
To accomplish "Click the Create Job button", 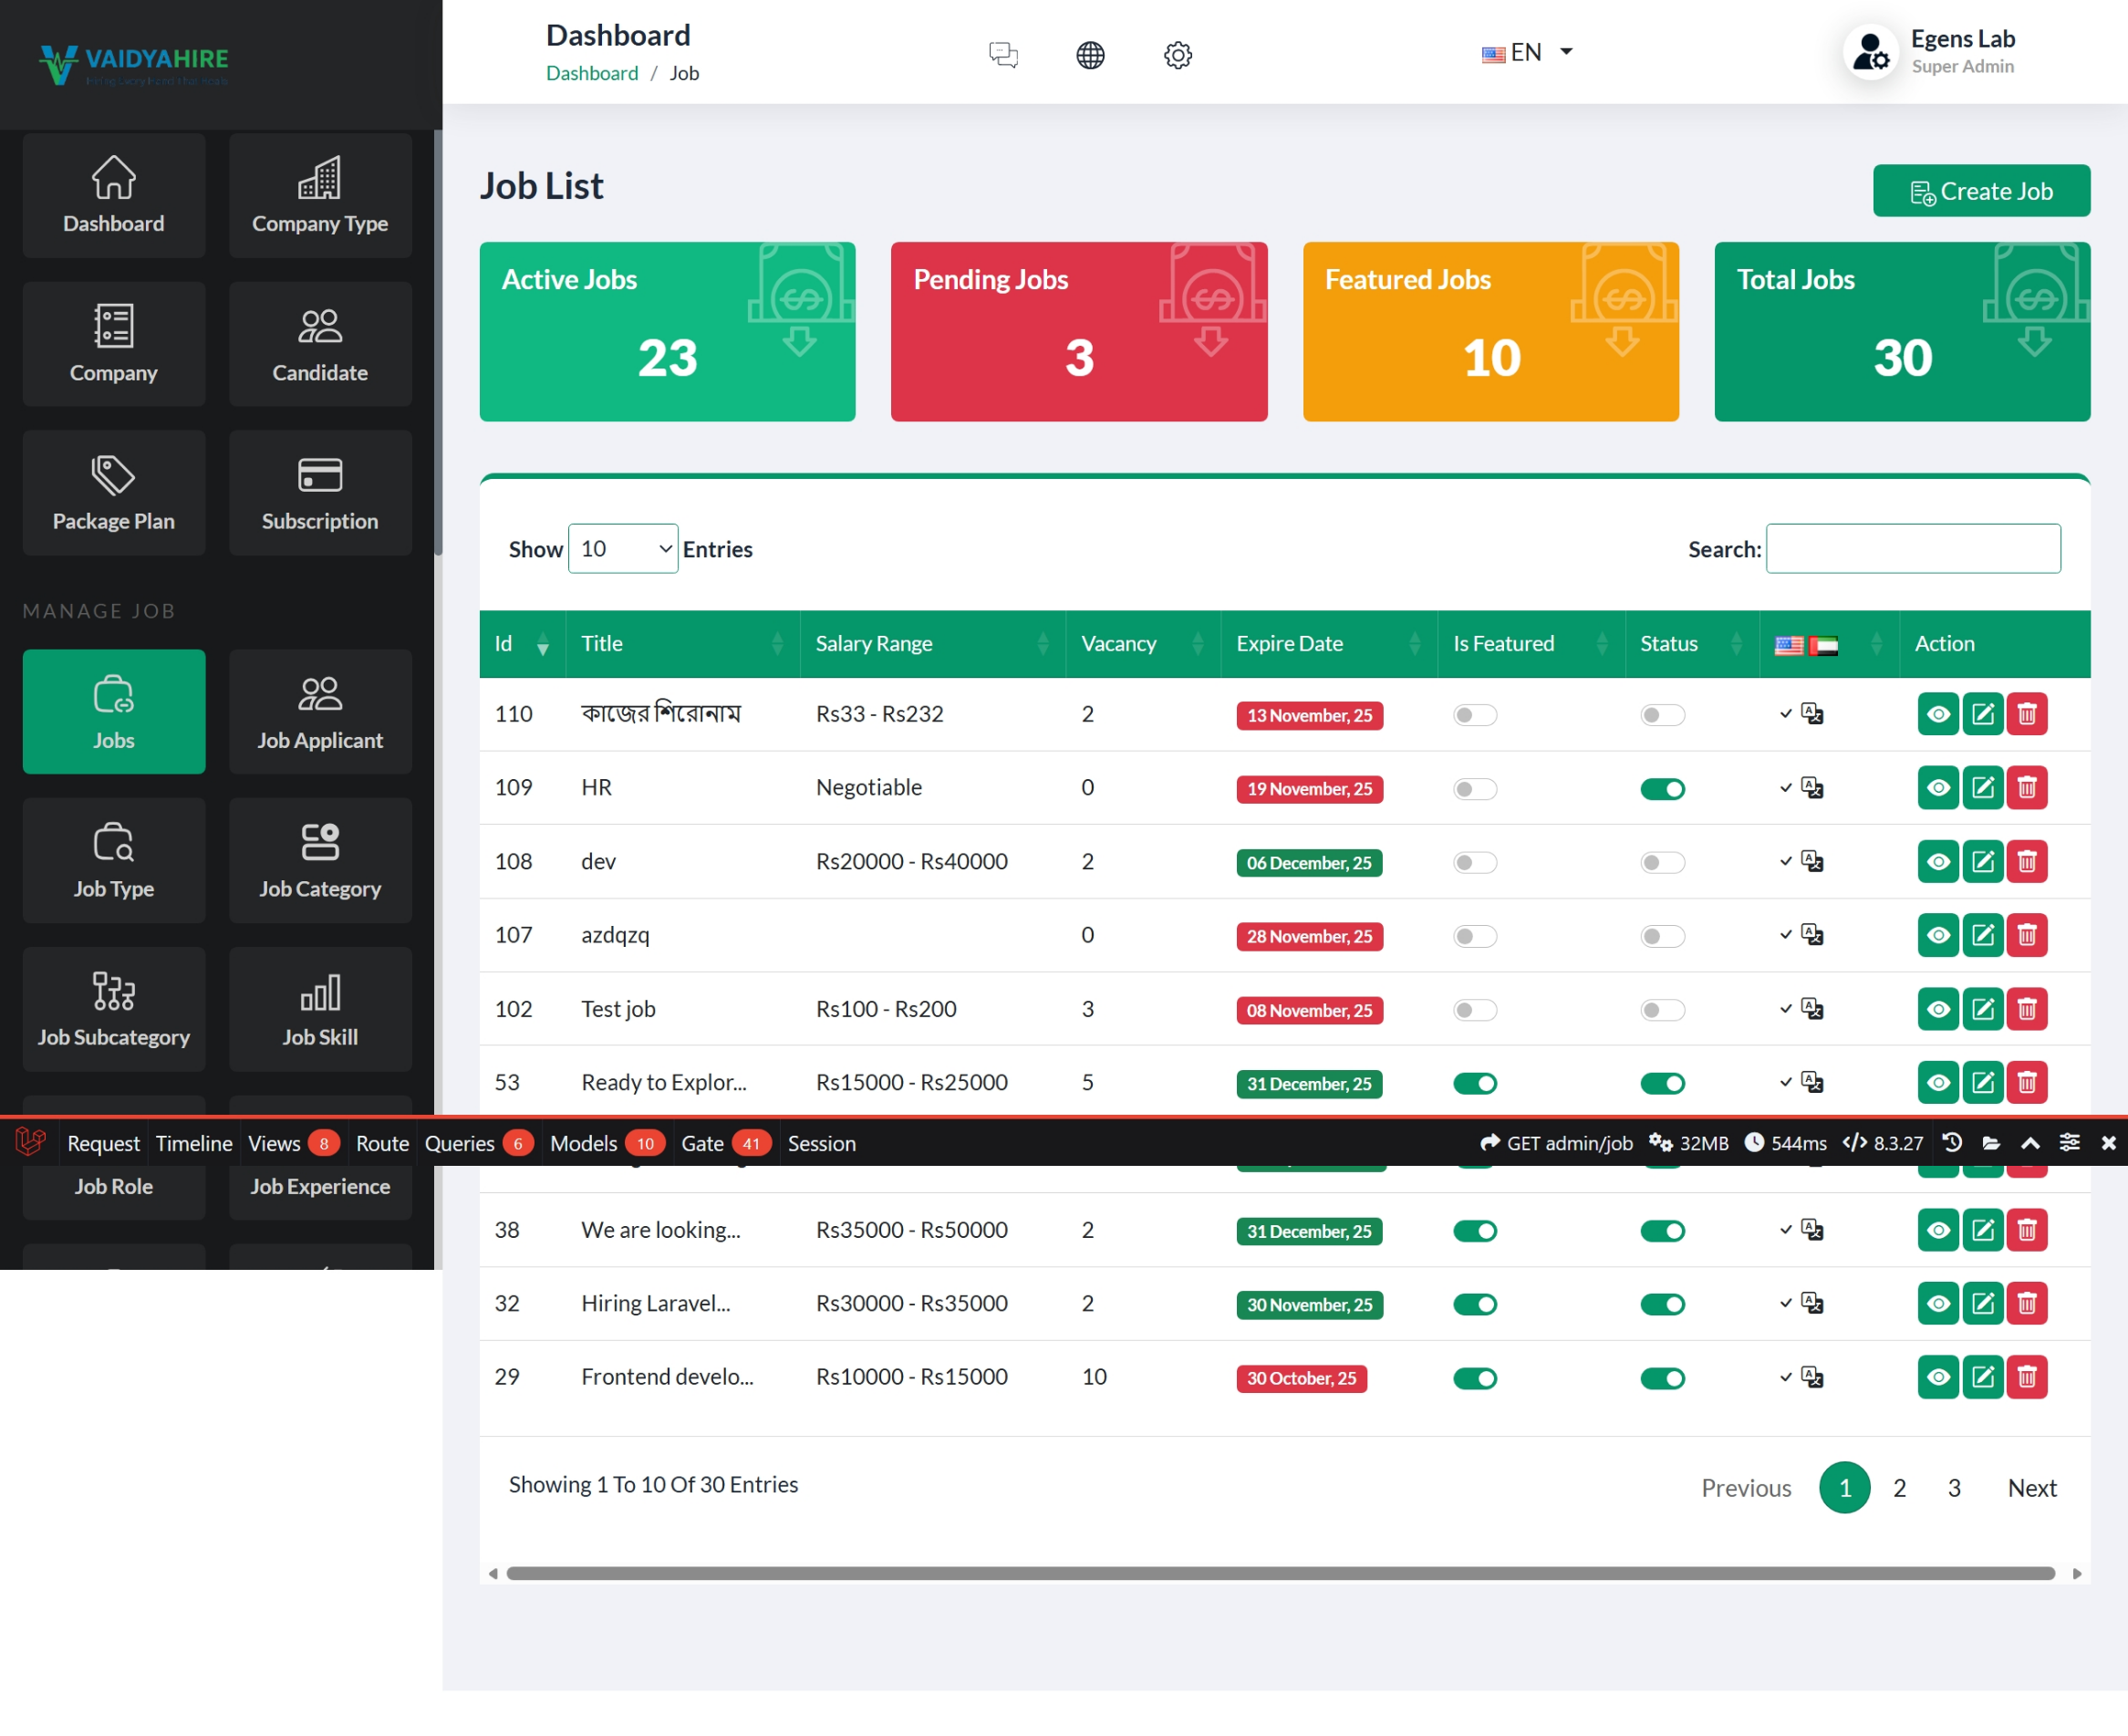I will (x=1980, y=191).
